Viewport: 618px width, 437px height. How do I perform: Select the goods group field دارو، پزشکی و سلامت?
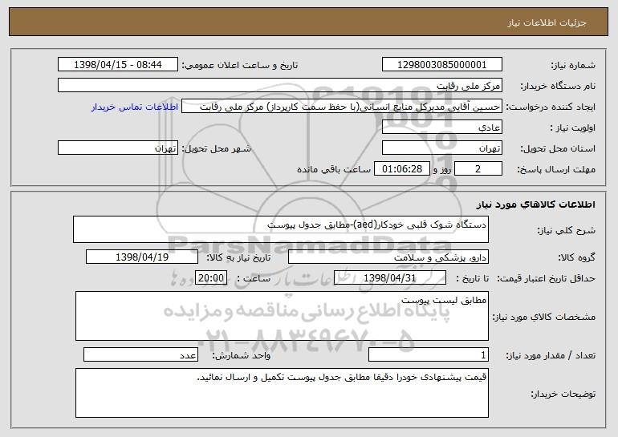click(x=388, y=257)
